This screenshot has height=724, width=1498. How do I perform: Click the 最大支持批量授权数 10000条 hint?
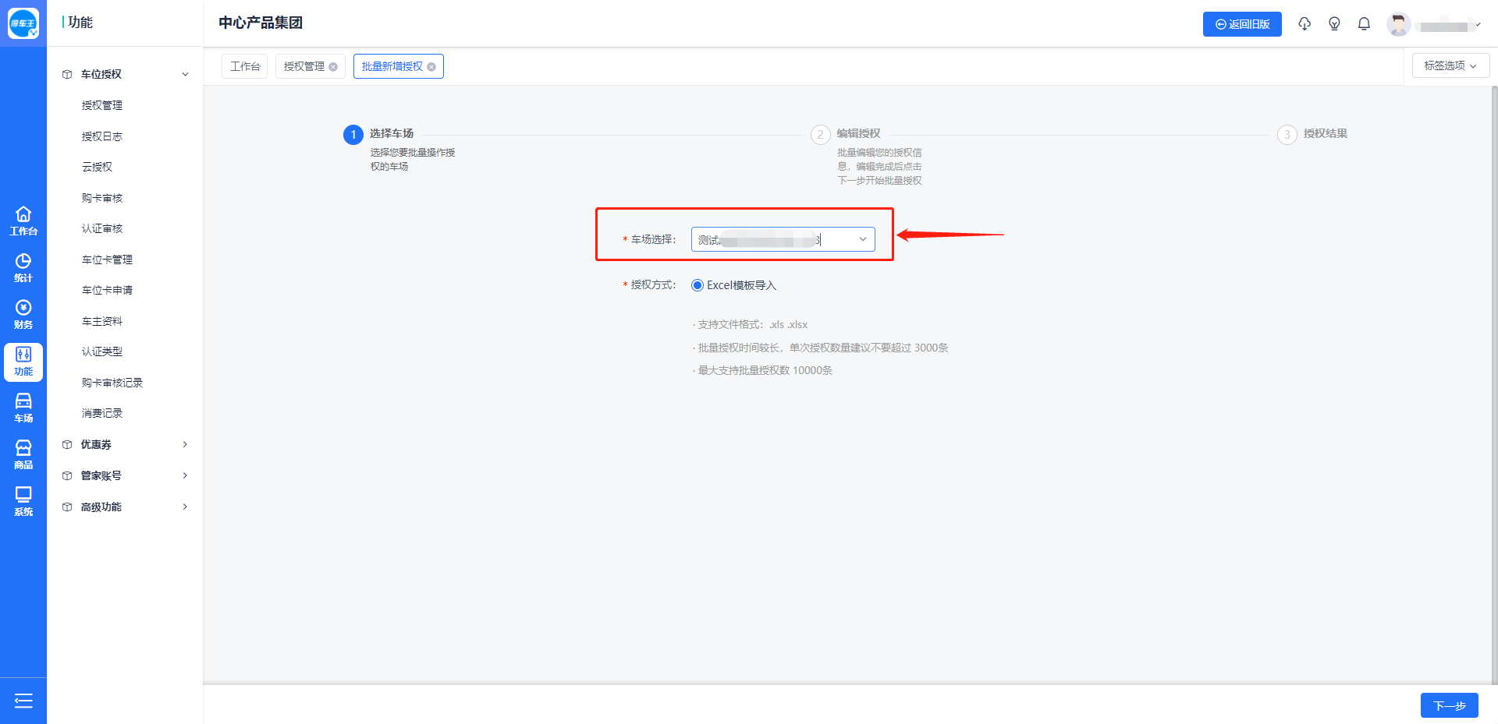pyautogui.click(x=762, y=371)
